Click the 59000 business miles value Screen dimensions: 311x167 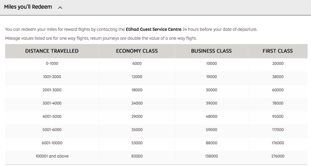point(211,130)
